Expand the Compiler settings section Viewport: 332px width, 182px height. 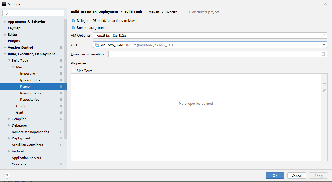[x=9, y=119]
